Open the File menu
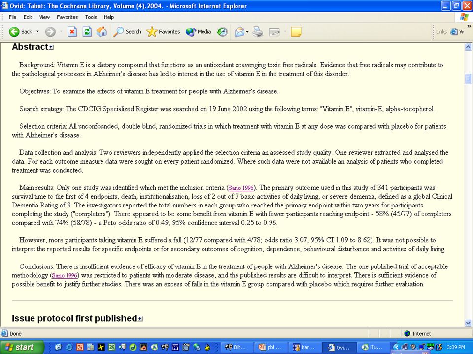Viewport: 473px width, 354px height. [13, 17]
